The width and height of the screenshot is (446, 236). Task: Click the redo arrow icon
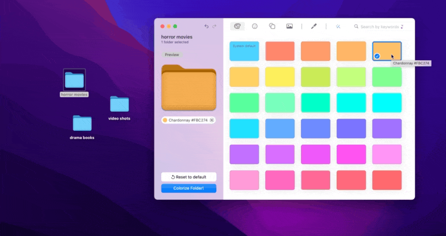pyautogui.click(x=214, y=26)
